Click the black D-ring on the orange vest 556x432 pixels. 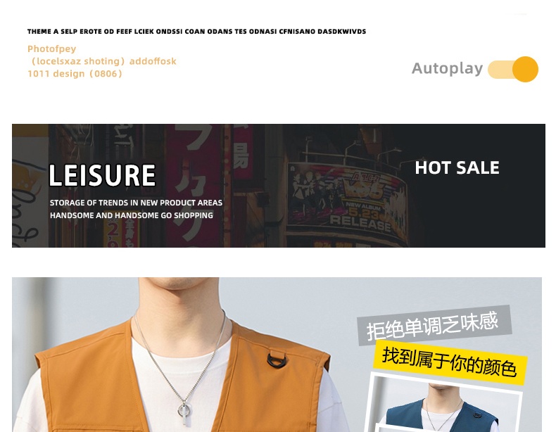276,360
